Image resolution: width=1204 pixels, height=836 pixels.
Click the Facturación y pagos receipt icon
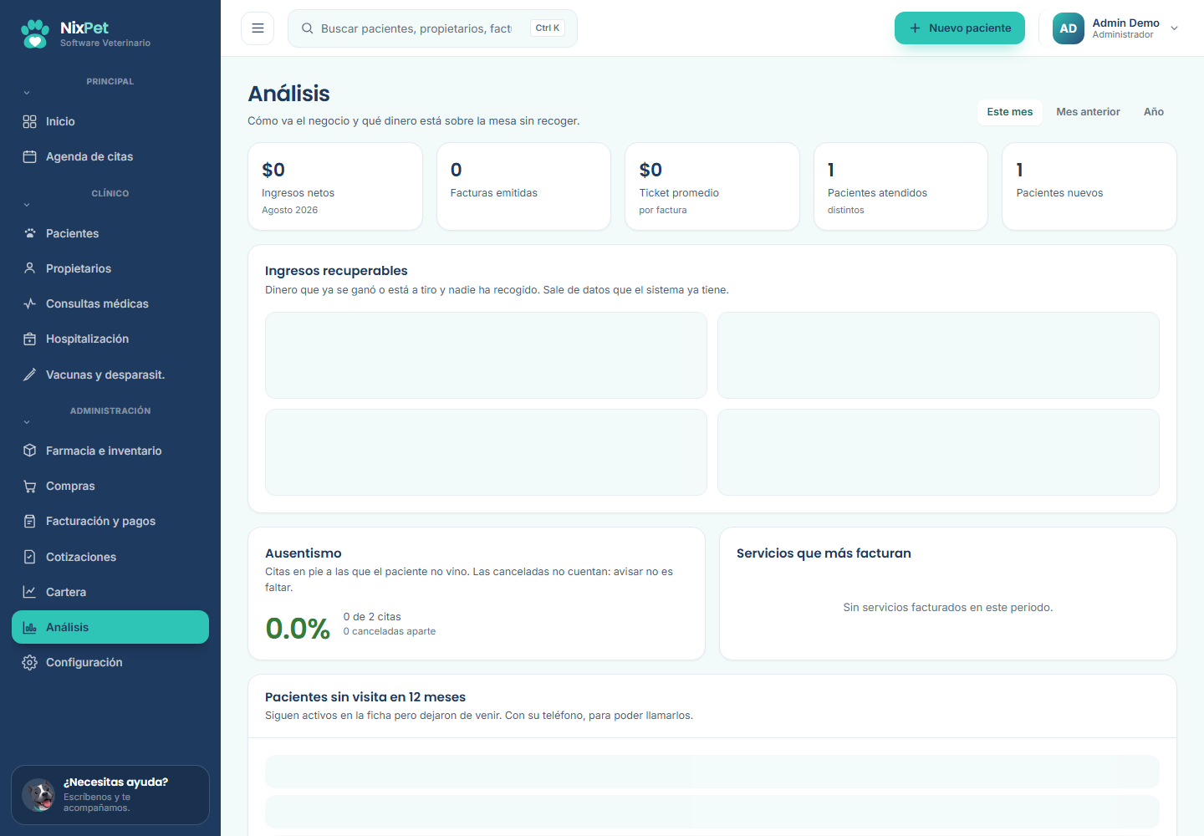point(29,521)
